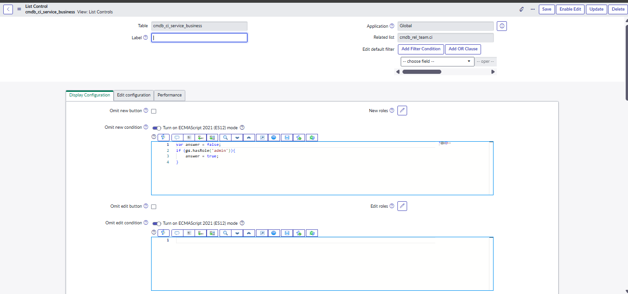
Task: Switch to the Performance tab
Action: click(170, 95)
